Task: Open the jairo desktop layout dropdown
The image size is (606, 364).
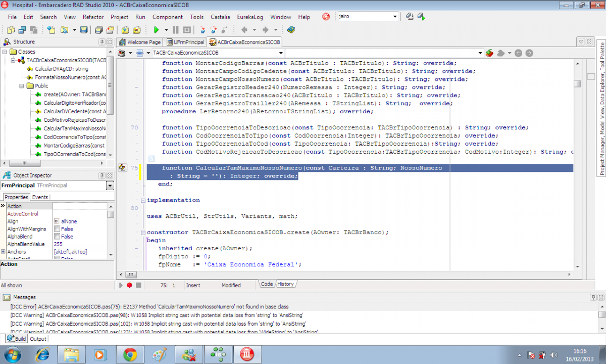Action: (x=395, y=16)
